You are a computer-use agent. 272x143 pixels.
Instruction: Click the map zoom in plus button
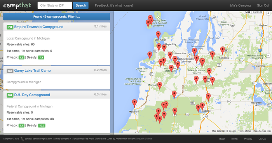[x=268, y=13]
